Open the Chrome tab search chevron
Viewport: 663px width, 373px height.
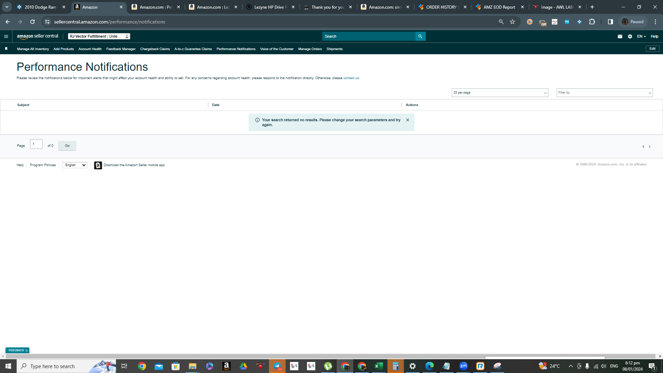[x=7, y=7]
